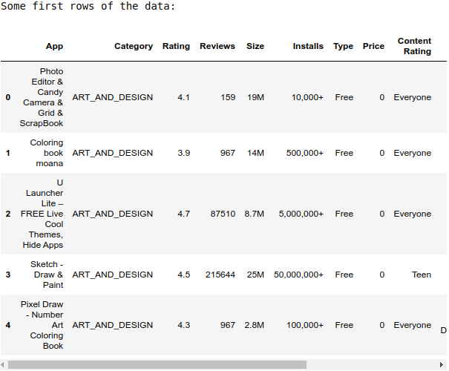The width and height of the screenshot is (449, 371).
Task: Select row index 2
Action: pos(8,214)
